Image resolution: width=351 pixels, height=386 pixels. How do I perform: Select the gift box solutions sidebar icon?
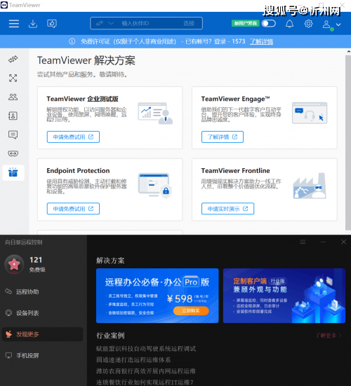click(13, 172)
